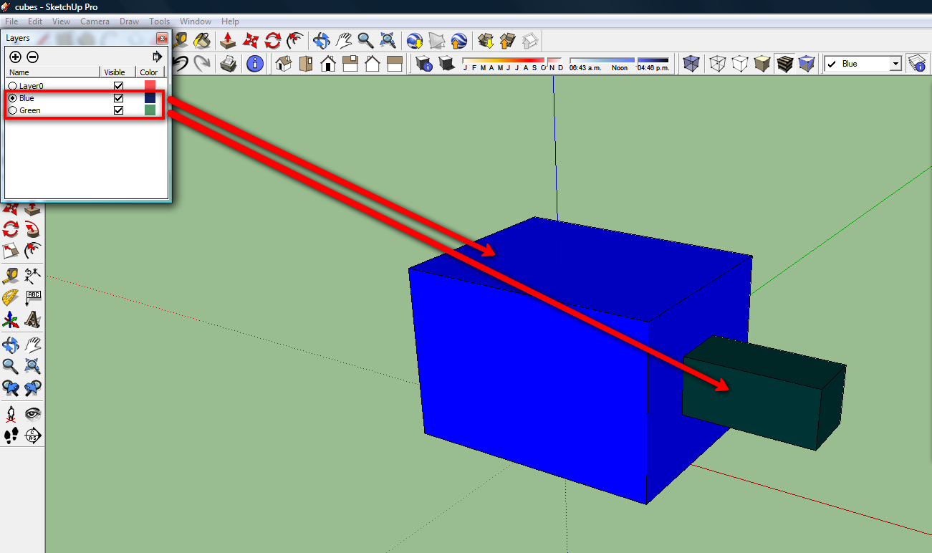Click the Get Models box icon

point(486,39)
